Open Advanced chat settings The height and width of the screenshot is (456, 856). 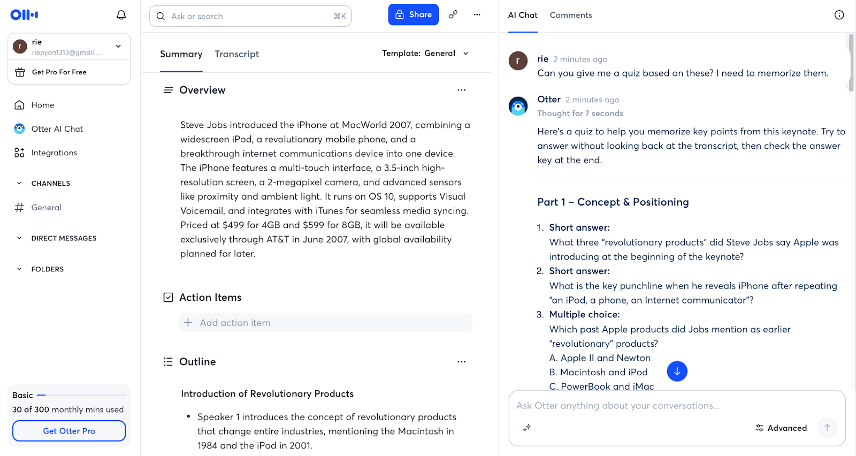coord(781,428)
